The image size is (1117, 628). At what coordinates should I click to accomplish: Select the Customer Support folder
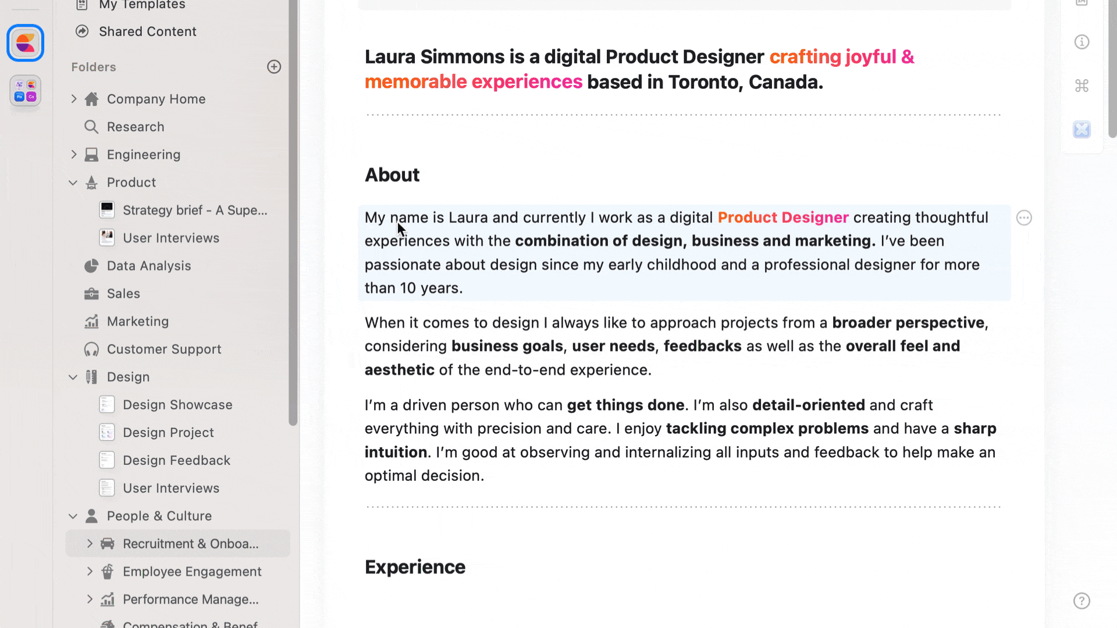click(x=163, y=349)
